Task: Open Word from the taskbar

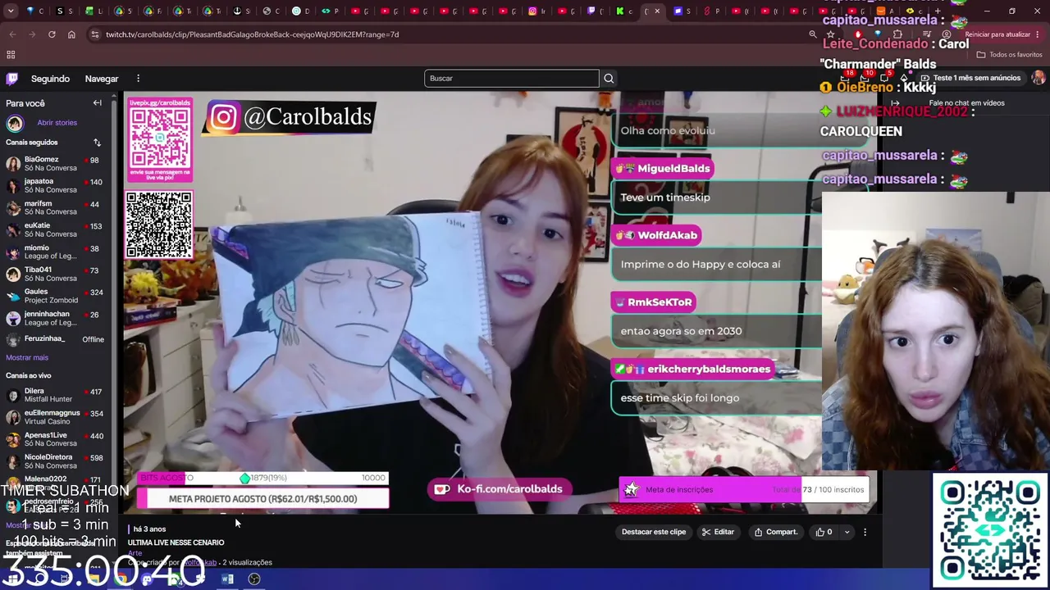Action: [228, 579]
